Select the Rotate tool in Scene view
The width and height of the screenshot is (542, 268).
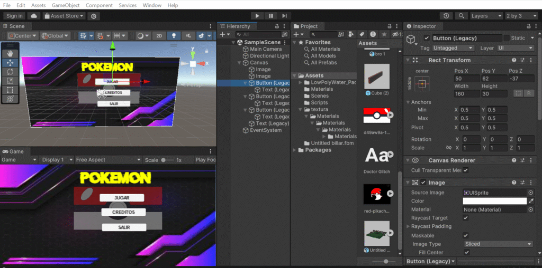pyautogui.click(x=11, y=72)
